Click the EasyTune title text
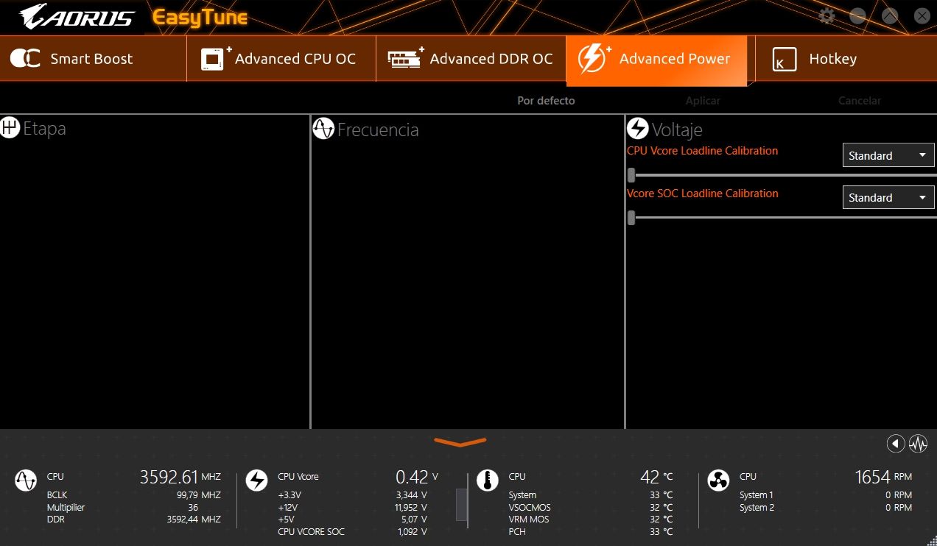Viewport: 937px width, 546px height. 200,18
